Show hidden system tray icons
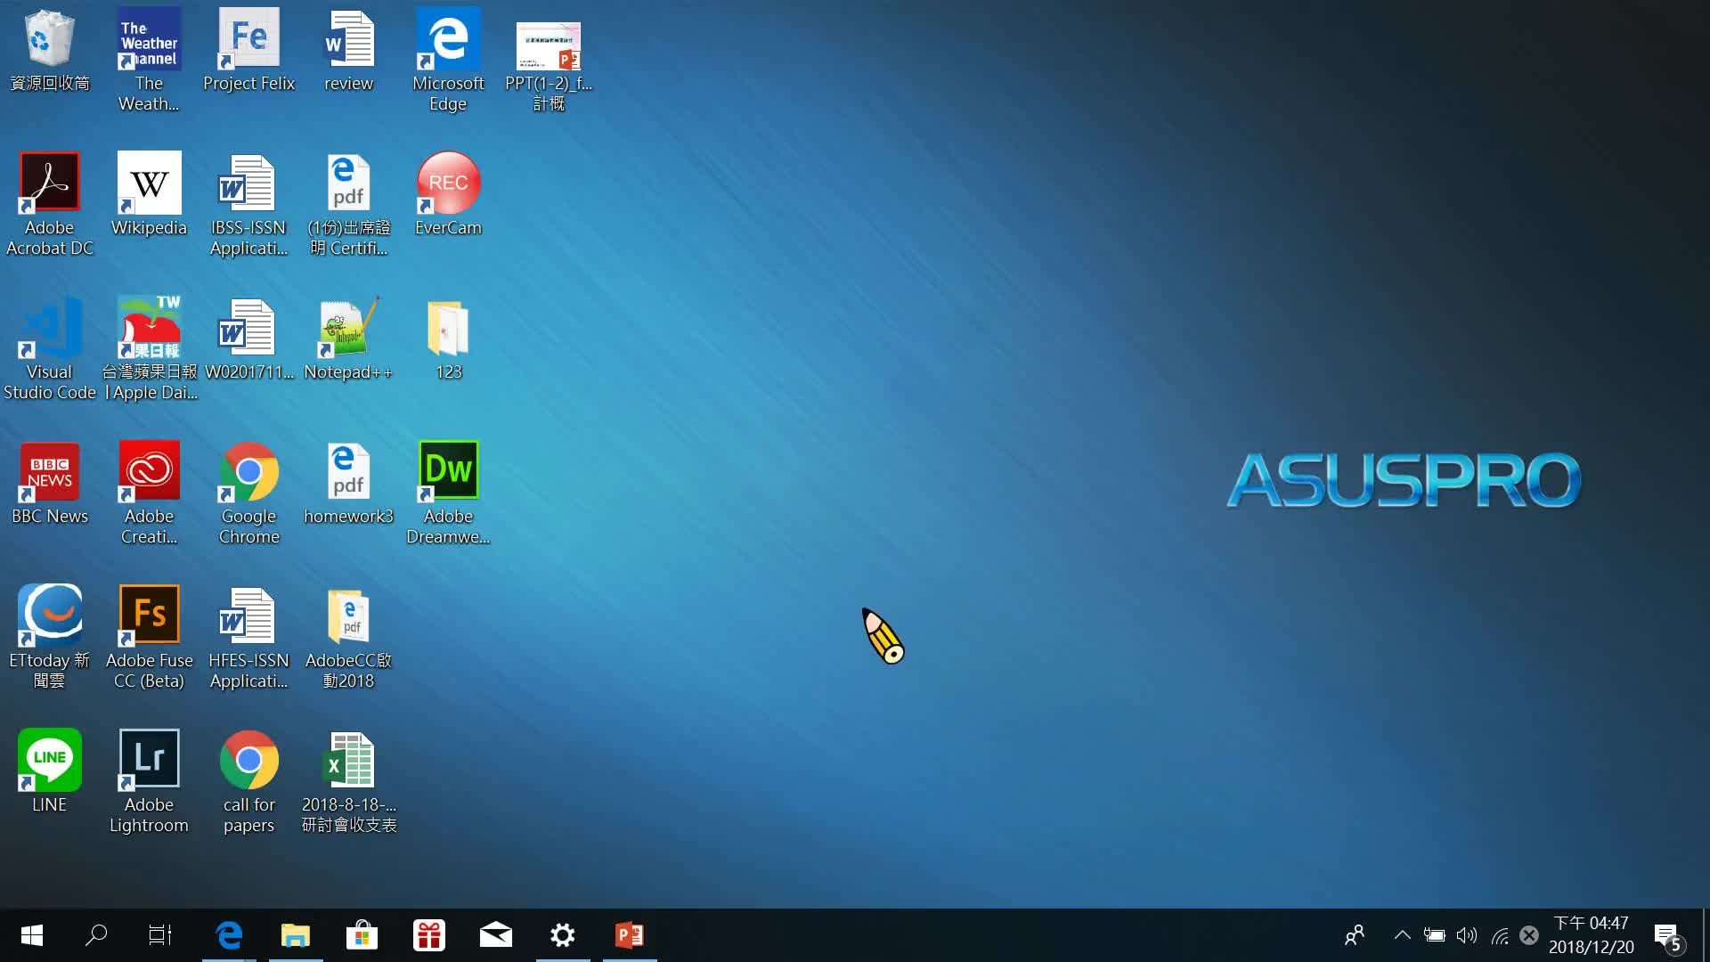 (1402, 935)
